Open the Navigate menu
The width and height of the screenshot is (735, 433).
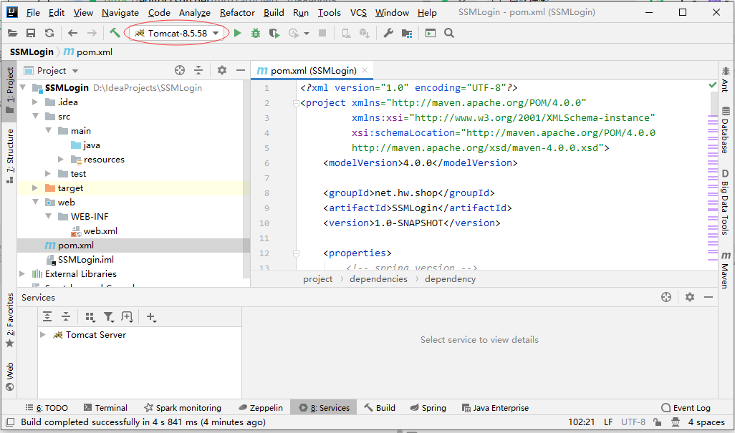pos(120,13)
